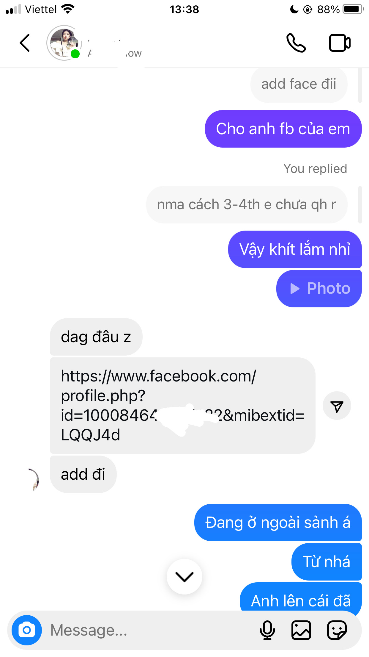The width and height of the screenshot is (369, 657).
Task: Select the 'dag đâu z' message
Action: tap(96, 337)
